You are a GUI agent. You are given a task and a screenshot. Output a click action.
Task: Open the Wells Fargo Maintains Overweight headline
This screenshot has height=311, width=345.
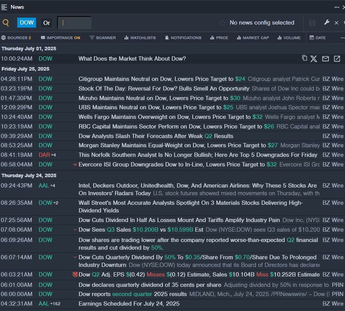170,117
